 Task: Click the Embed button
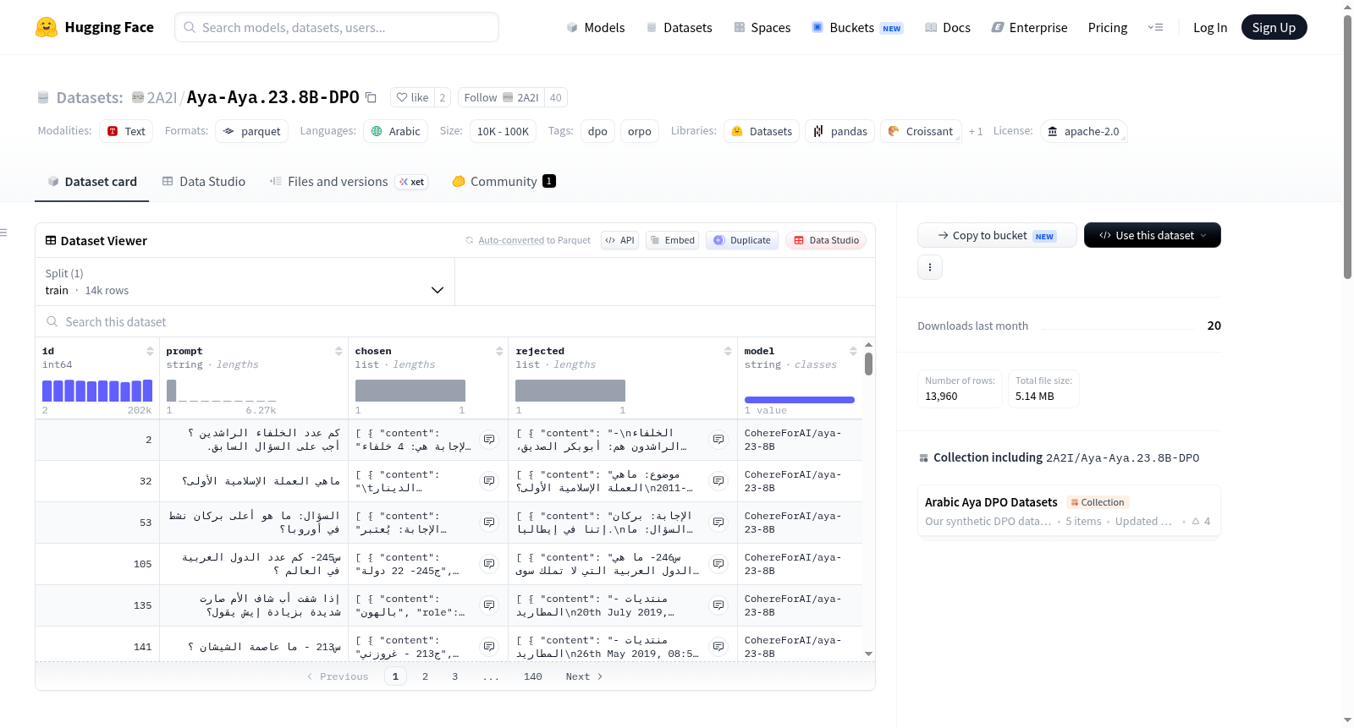(672, 240)
